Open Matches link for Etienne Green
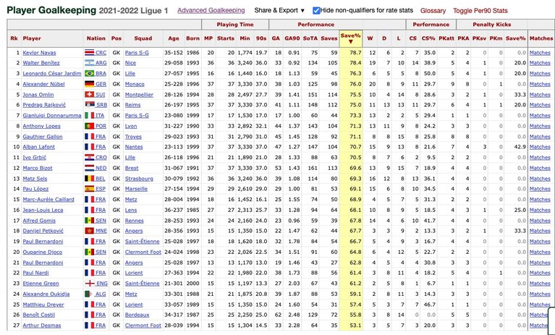The image size is (555, 335). click(540, 284)
